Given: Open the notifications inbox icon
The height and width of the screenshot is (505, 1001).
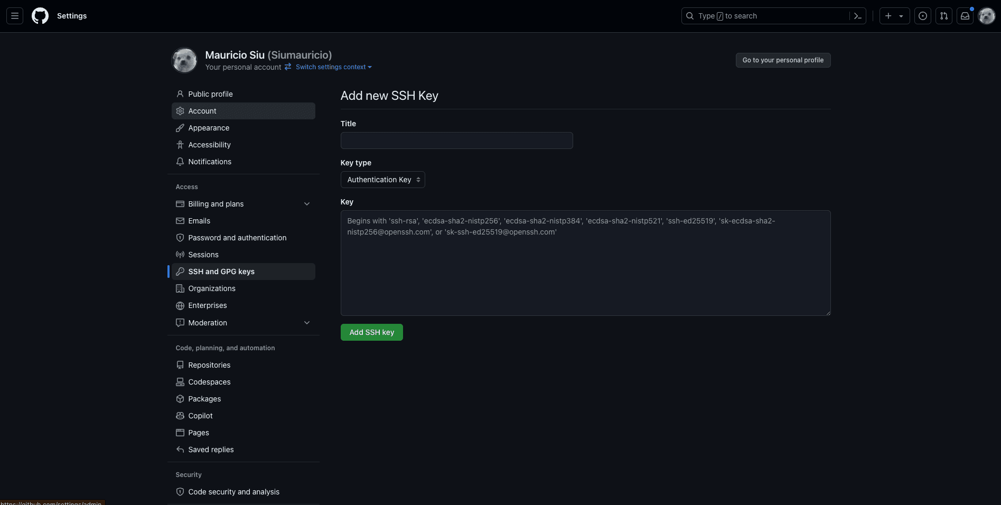Looking at the screenshot, I should point(965,16).
